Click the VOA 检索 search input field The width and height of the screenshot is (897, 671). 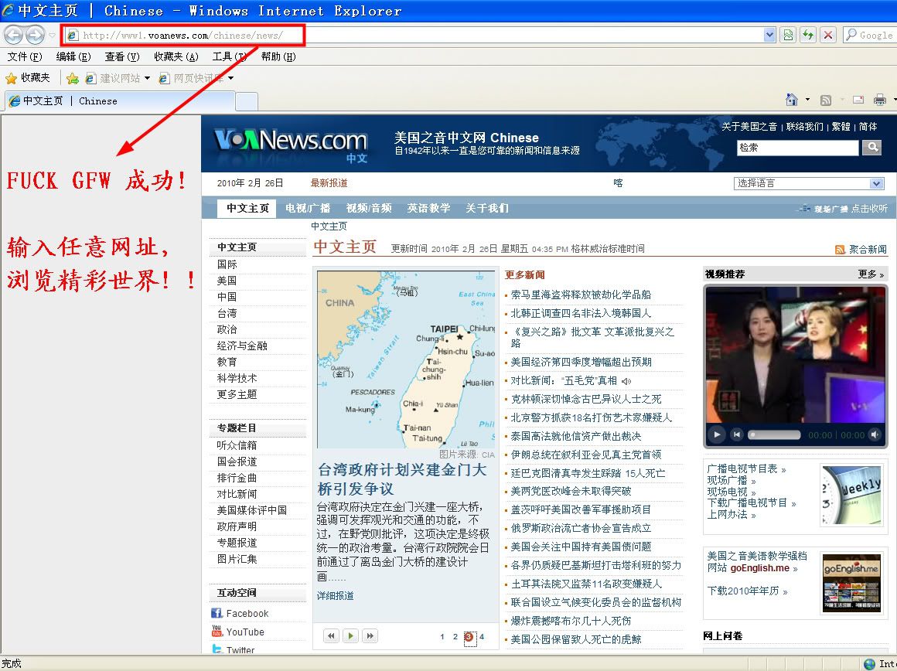point(797,148)
